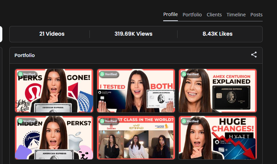Open the 'HIDDEN PERKS?' video thumbnail
277x164 pixels.
click(54, 138)
